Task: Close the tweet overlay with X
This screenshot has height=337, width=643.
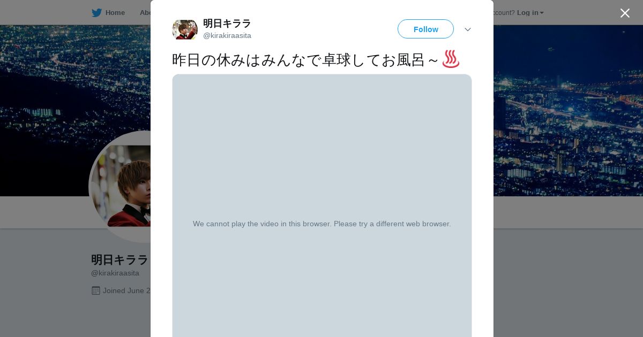Action: click(625, 13)
